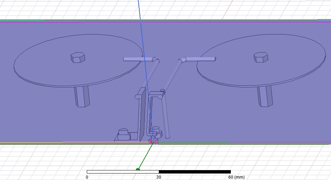Click the horizontal rod over the left disc edge
The width and height of the screenshot is (331, 180).
tap(138, 59)
